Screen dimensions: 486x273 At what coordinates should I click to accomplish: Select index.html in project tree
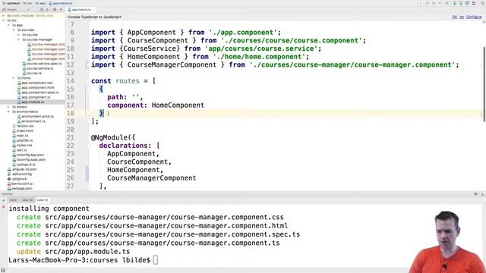pyautogui.click(x=23, y=130)
